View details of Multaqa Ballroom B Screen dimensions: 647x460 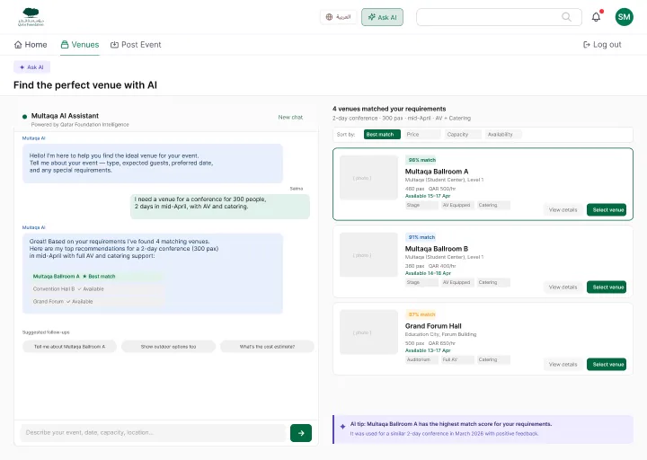[563, 287]
